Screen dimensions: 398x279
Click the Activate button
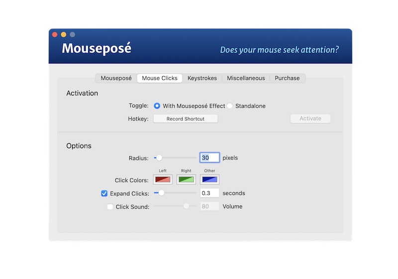pos(310,118)
